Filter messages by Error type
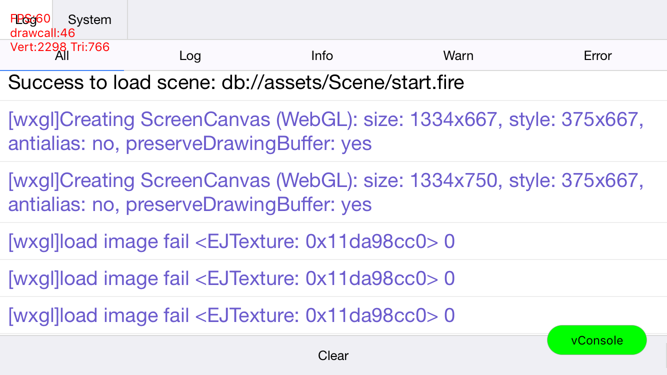 597,55
